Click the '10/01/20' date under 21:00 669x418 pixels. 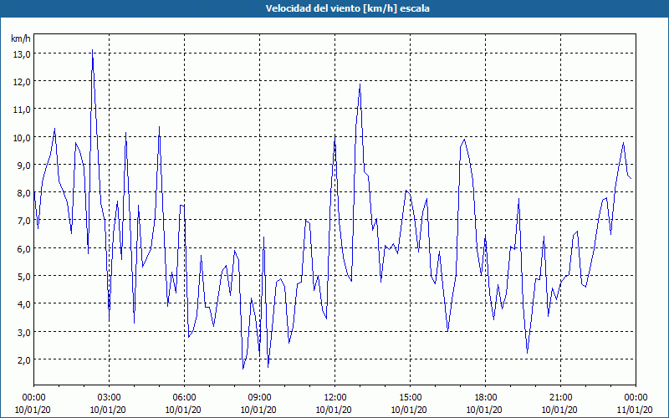559,410
